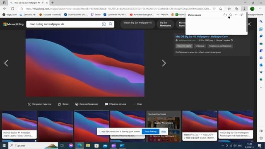Click Hide link in sharing bar
The image size is (265, 149).
point(164,132)
